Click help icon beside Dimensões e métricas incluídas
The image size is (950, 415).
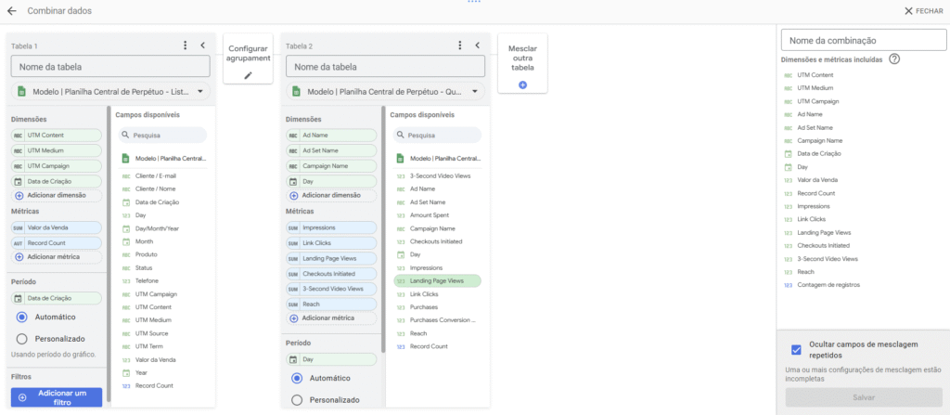894,59
